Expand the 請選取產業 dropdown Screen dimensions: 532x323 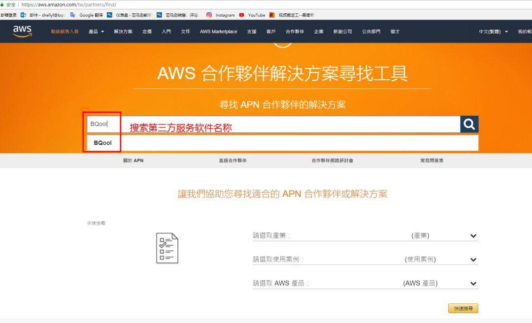tap(366, 235)
